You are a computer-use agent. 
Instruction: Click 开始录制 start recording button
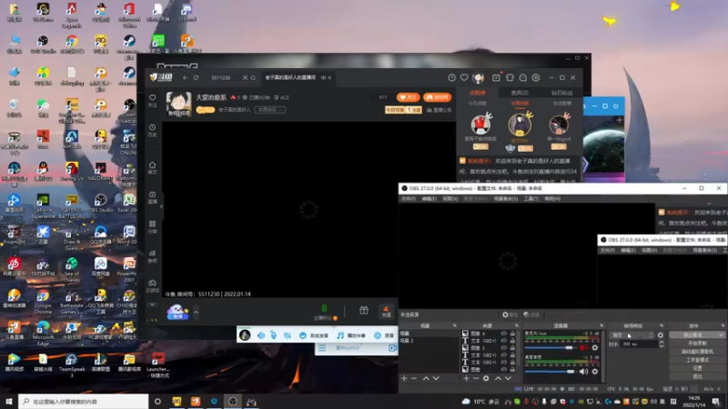tap(697, 344)
